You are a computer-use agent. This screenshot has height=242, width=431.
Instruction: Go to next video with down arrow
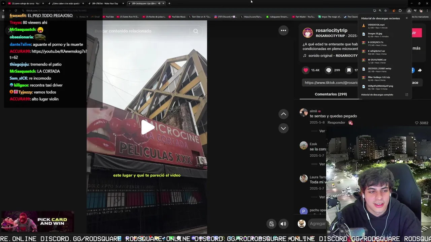pyautogui.click(x=284, y=128)
